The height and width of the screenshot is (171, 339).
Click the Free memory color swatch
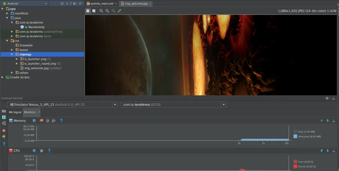tap(295, 131)
